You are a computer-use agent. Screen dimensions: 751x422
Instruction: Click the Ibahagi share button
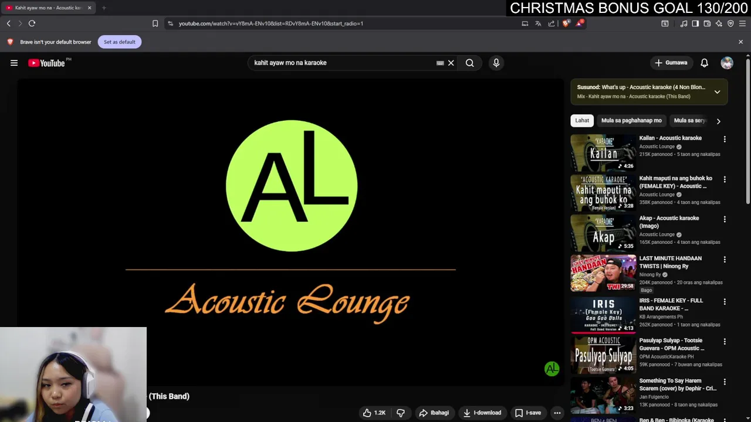(434, 413)
